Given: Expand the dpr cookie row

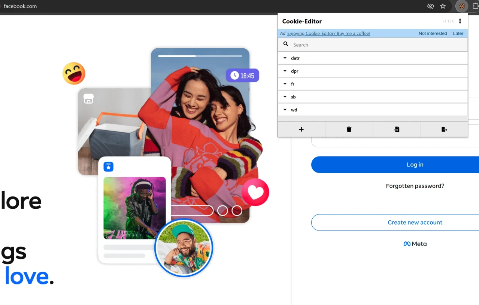Looking at the screenshot, I should [x=373, y=71].
